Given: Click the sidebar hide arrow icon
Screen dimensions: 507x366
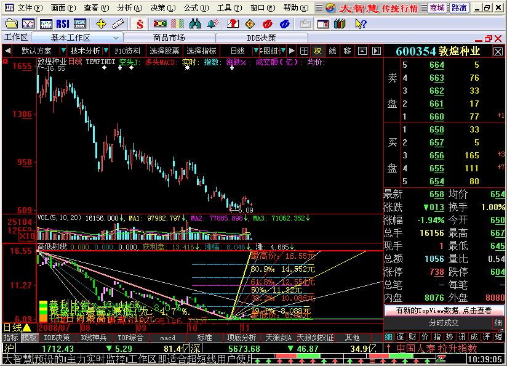Looking at the screenshot, I should (x=377, y=51).
